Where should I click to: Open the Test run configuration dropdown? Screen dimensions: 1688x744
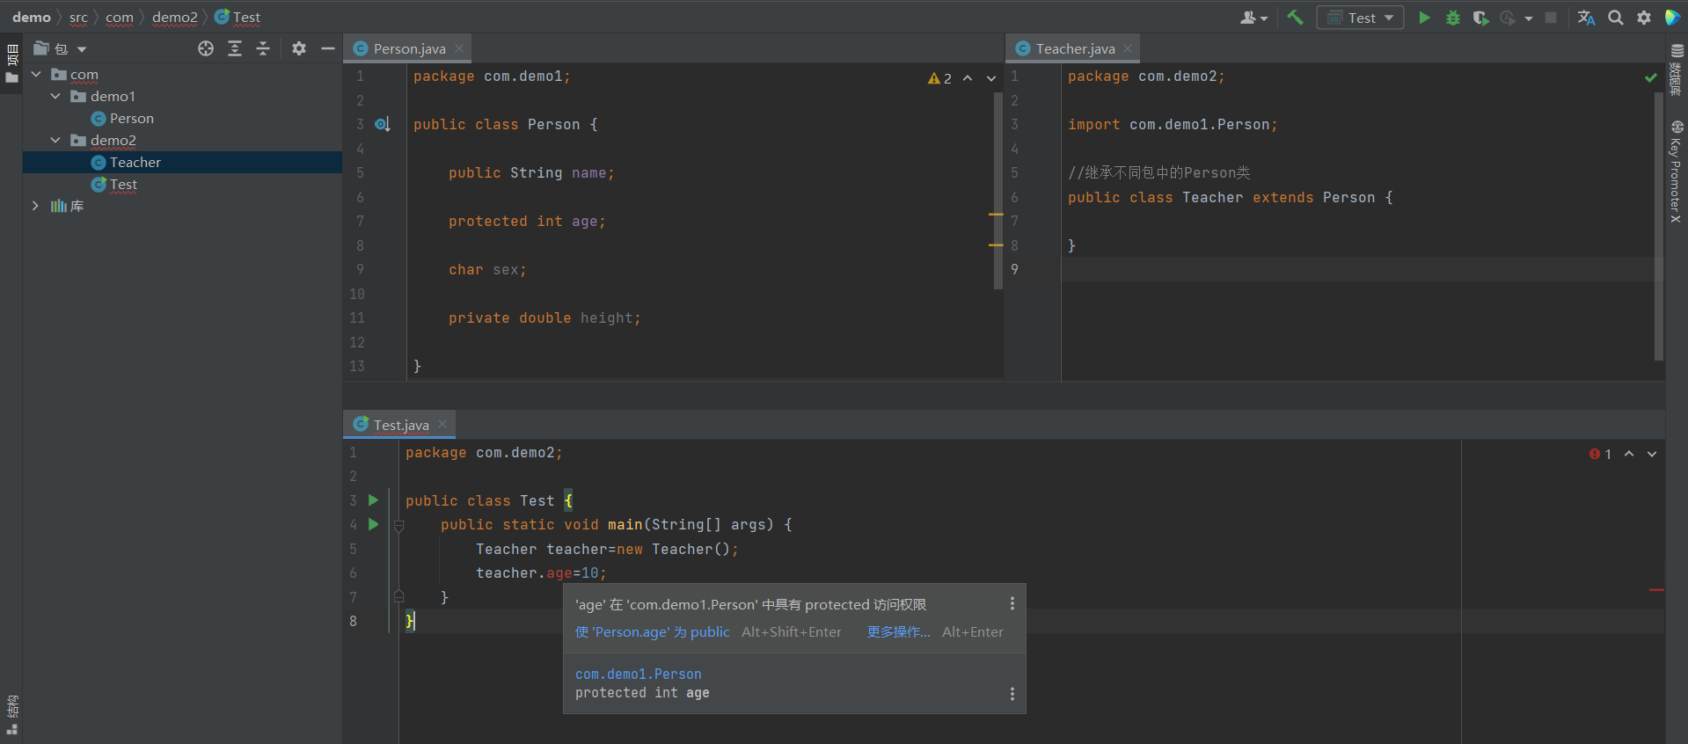[1360, 18]
